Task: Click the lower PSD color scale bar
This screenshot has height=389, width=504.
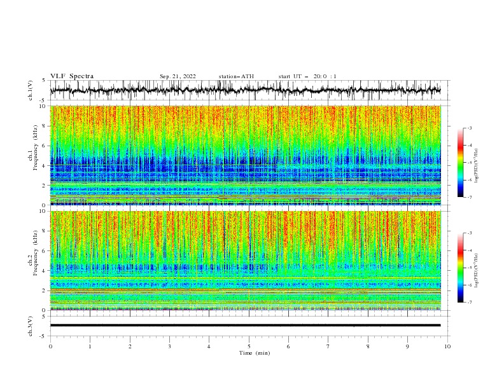Action: (x=460, y=268)
